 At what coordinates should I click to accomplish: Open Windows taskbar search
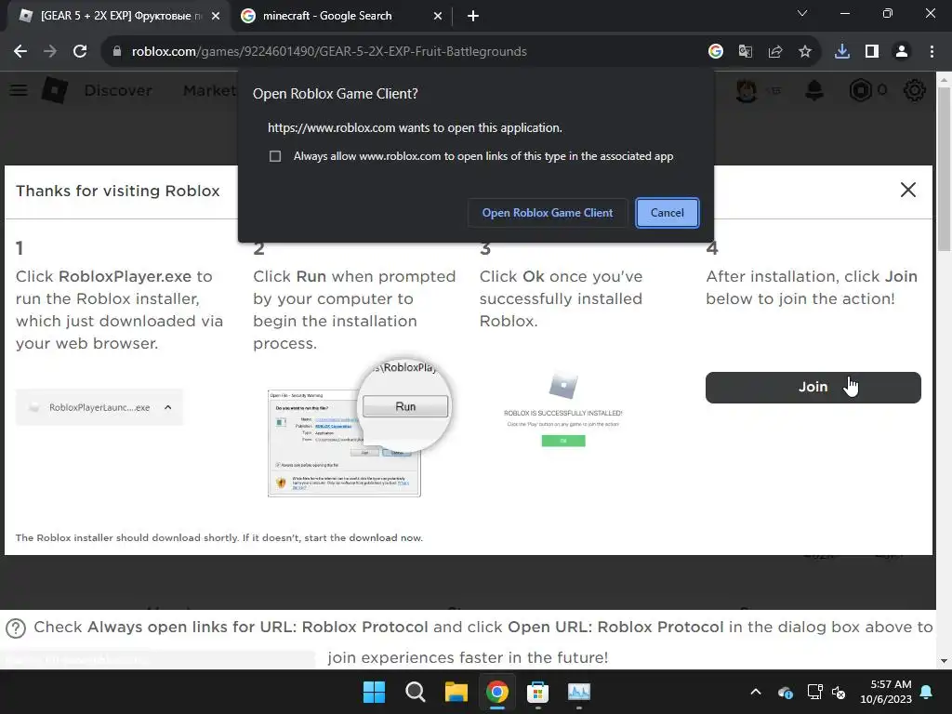click(x=416, y=692)
